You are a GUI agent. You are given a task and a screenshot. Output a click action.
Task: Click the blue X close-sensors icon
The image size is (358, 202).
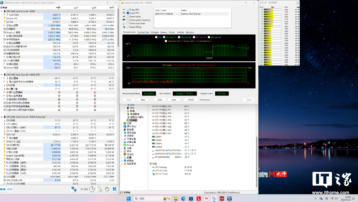(115, 189)
